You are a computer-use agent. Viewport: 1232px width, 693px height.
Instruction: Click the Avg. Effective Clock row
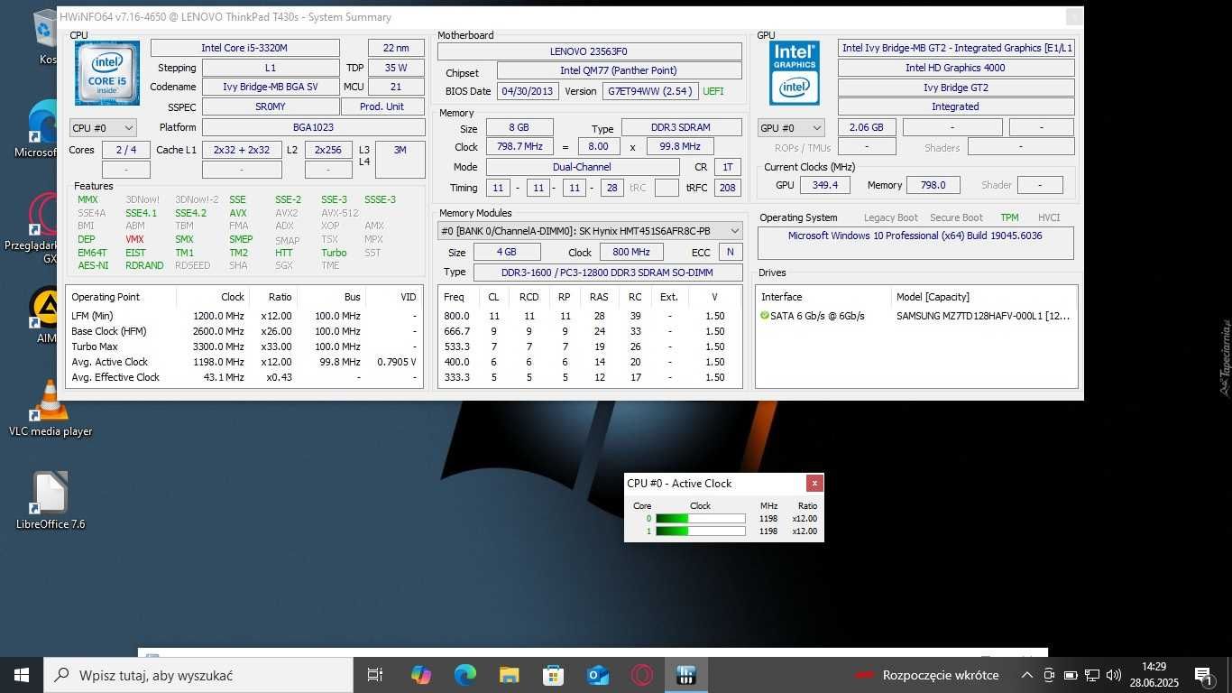point(244,377)
